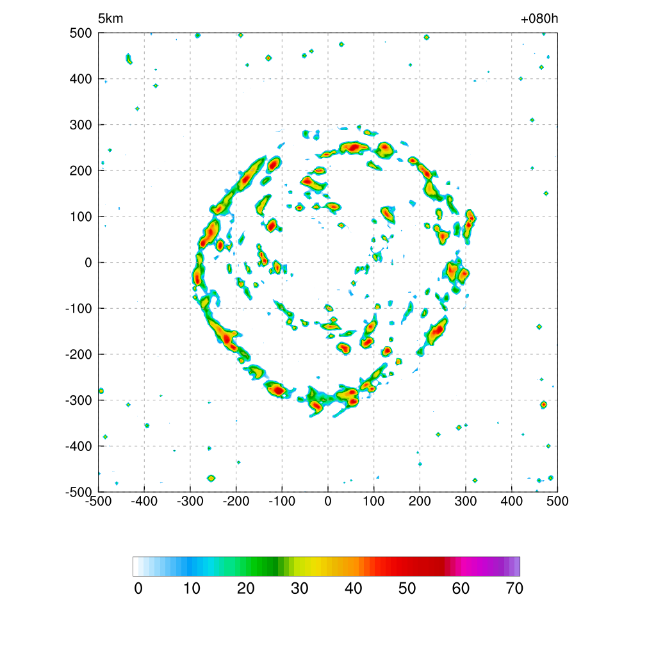
Task: Click the -500 label on the vertical axis
Action: click(79, 492)
